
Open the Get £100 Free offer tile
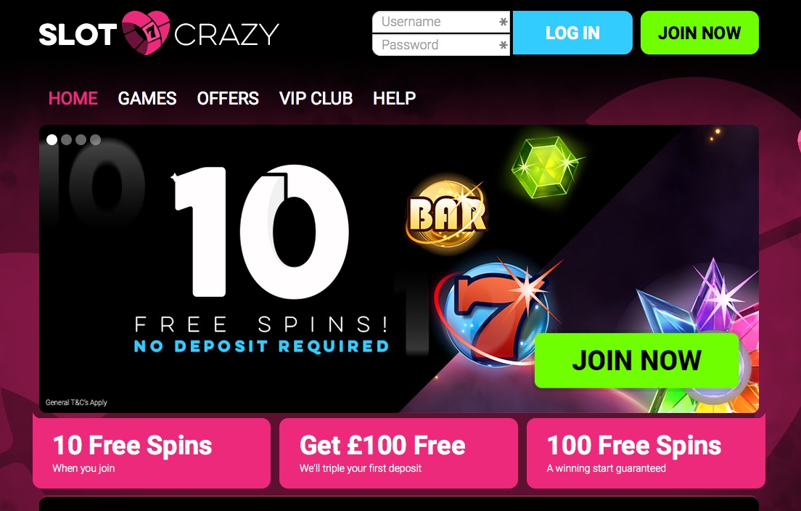click(398, 453)
